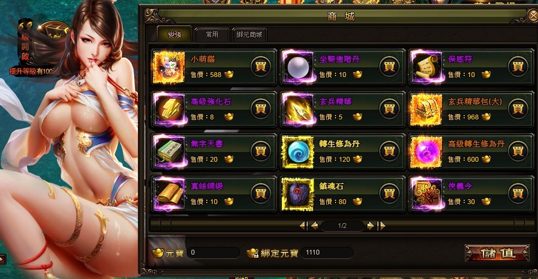
Task: Open the 綁元商城 tab
Action: point(249,35)
